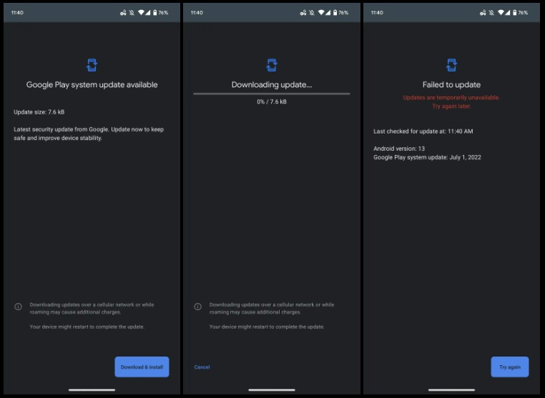Tap muted notifications bell in third screen
This screenshot has height=398, width=545.
point(491,12)
